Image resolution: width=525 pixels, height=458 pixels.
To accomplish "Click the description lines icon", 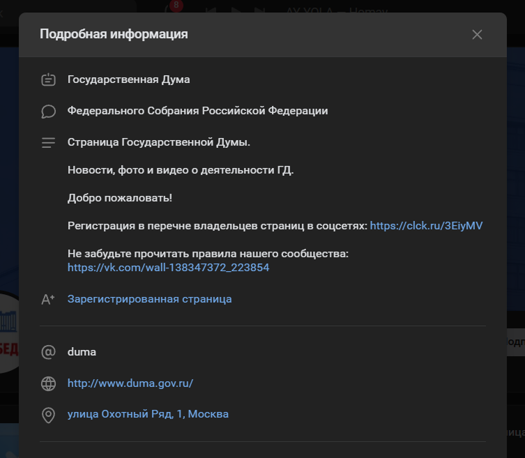I will click(x=48, y=142).
